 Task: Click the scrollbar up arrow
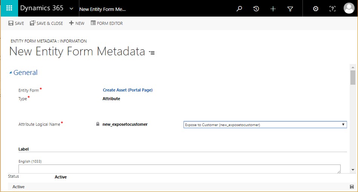coord(353,67)
